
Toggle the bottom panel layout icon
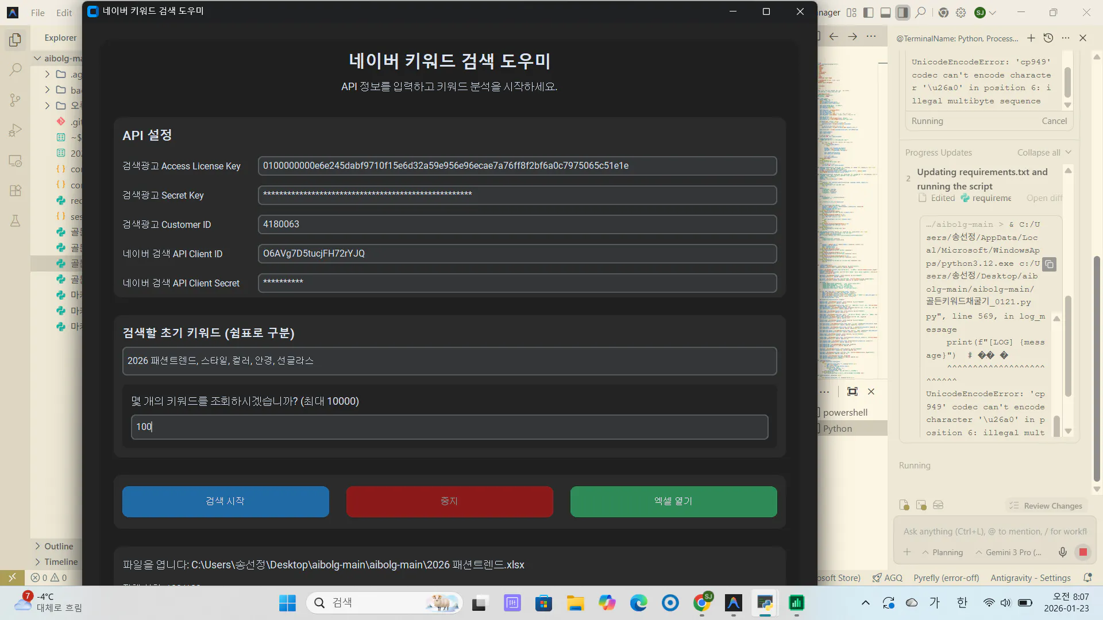tap(885, 13)
